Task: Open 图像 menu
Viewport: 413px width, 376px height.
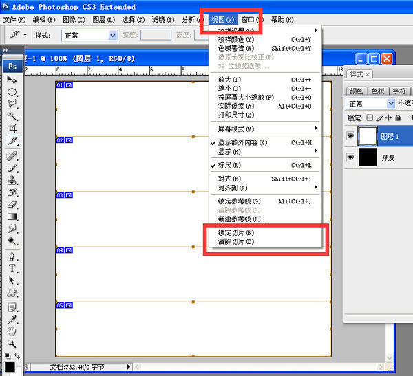Action: coord(74,20)
